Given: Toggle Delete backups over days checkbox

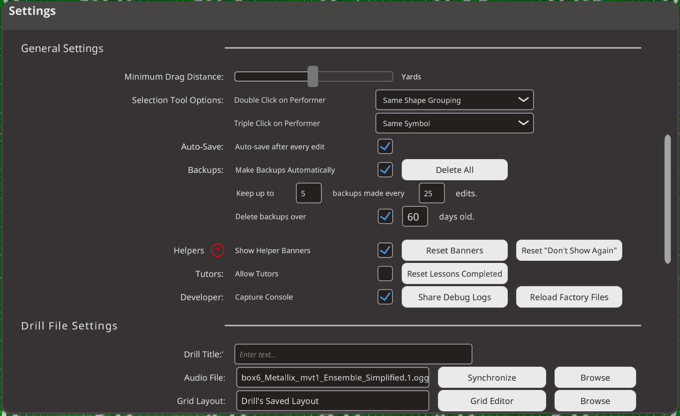Looking at the screenshot, I should click(x=385, y=216).
